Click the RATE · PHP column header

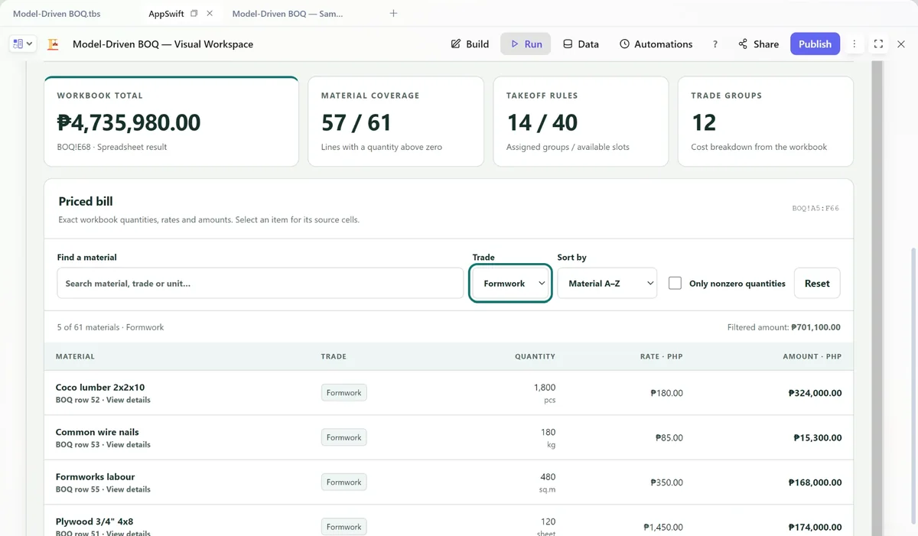tap(661, 356)
